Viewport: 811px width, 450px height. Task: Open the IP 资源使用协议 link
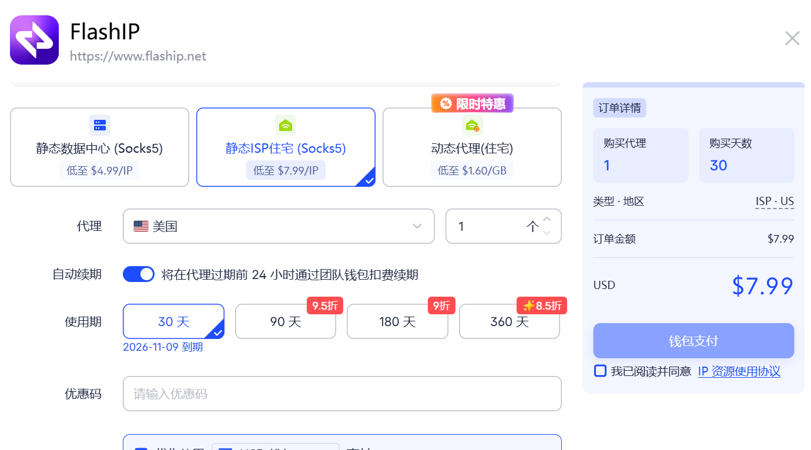point(739,371)
